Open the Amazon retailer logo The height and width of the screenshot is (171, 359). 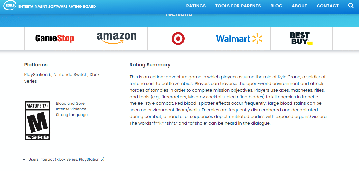[117, 38]
